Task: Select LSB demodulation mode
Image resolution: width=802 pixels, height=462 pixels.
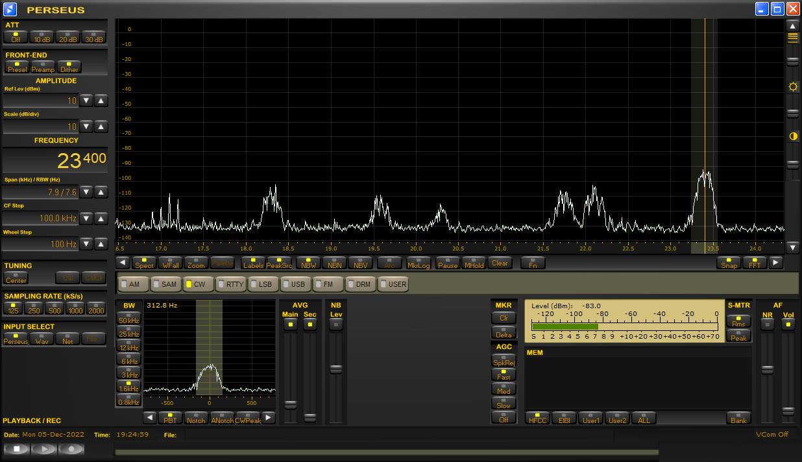Action: click(263, 284)
